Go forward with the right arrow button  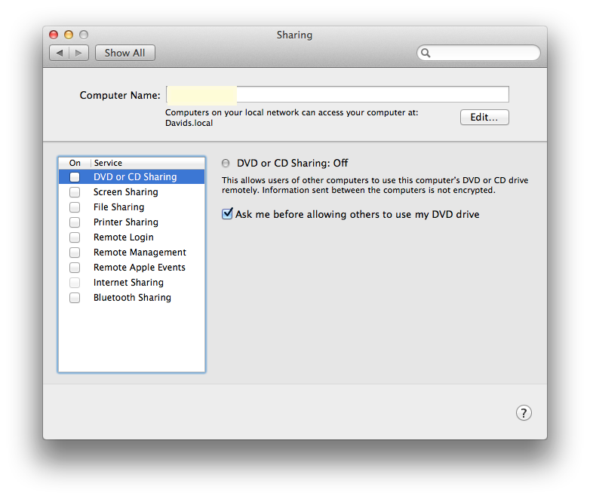click(x=78, y=53)
